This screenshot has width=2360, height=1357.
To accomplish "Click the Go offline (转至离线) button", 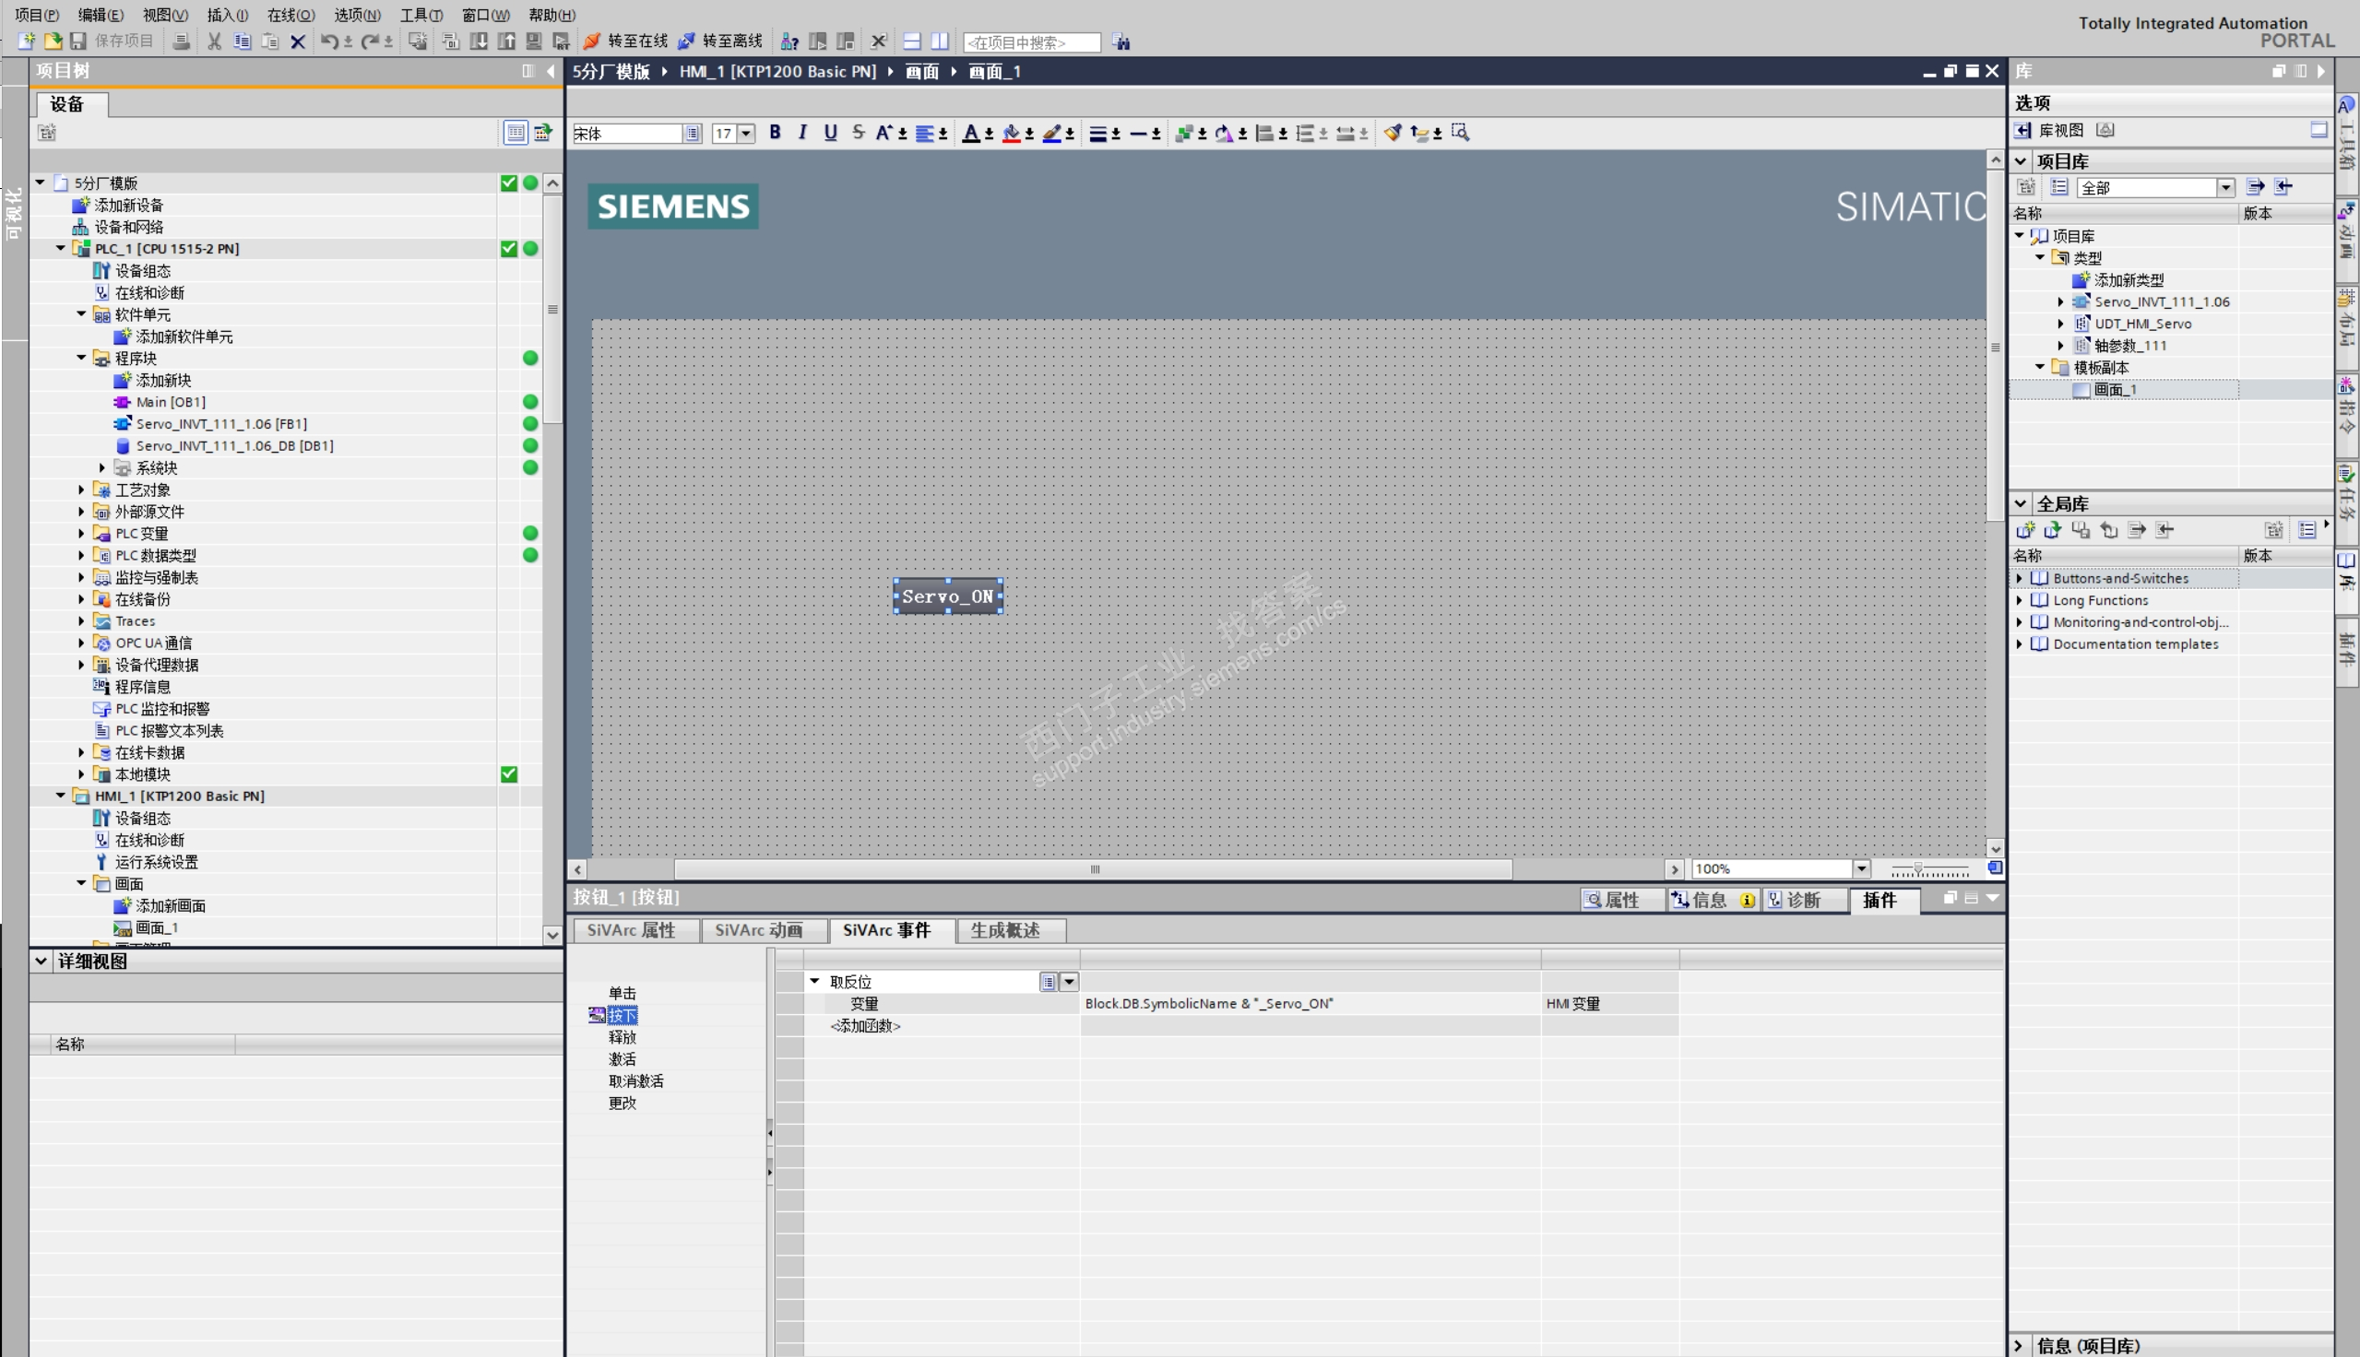I will 720,41.
